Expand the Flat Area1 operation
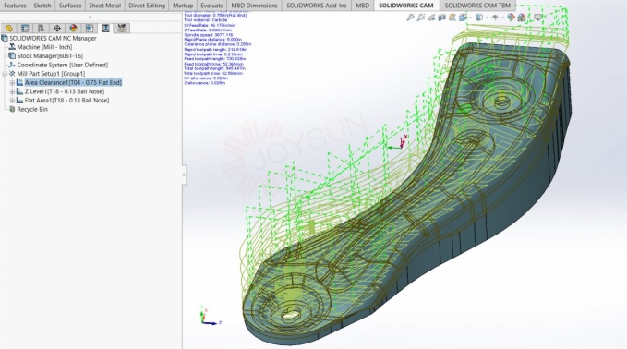Image resolution: width=627 pixels, height=349 pixels. tap(12, 101)
